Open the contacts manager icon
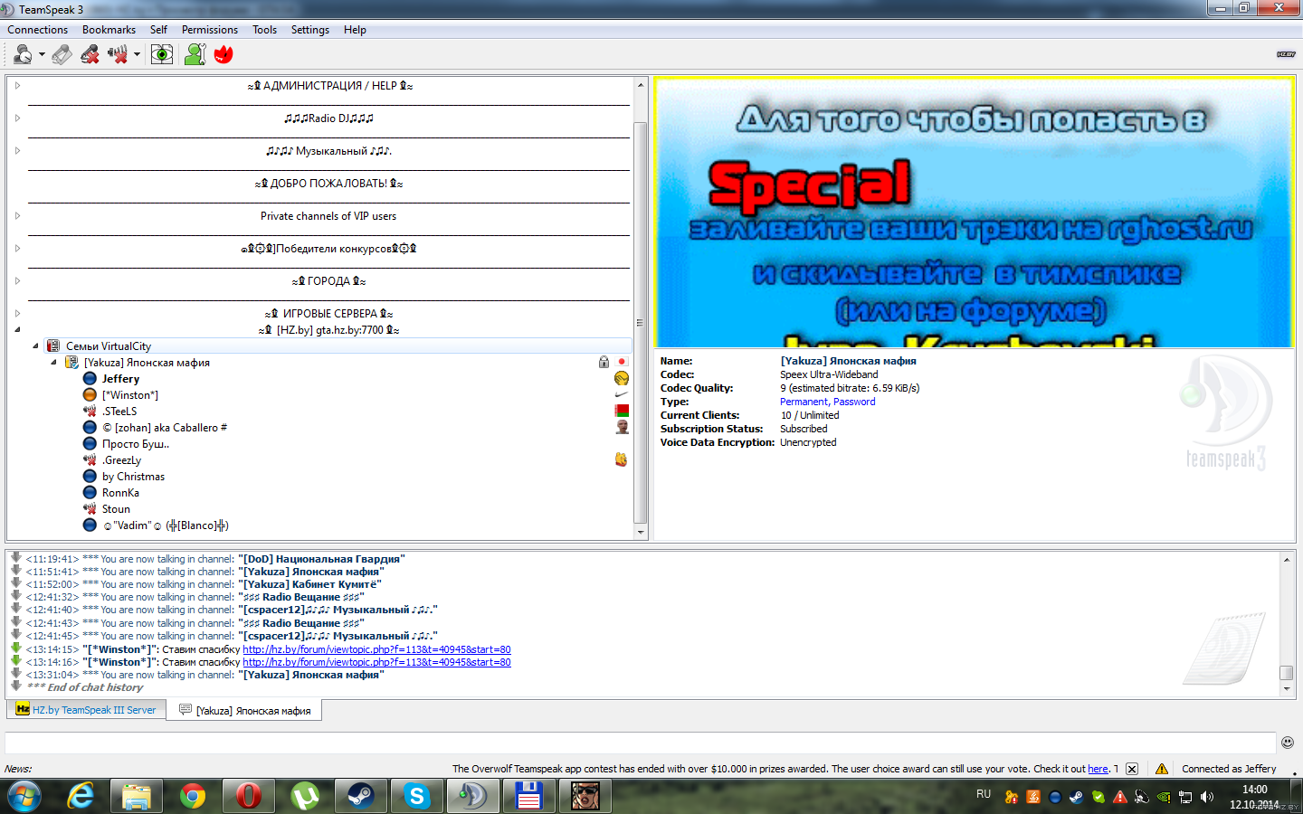The image size is (1303, 814). click(195, 55)
